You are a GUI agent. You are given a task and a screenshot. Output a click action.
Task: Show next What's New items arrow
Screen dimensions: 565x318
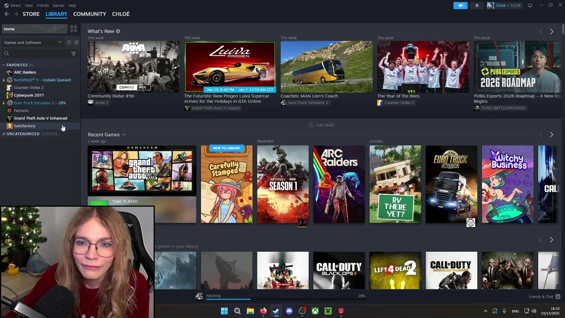(551, 31)
